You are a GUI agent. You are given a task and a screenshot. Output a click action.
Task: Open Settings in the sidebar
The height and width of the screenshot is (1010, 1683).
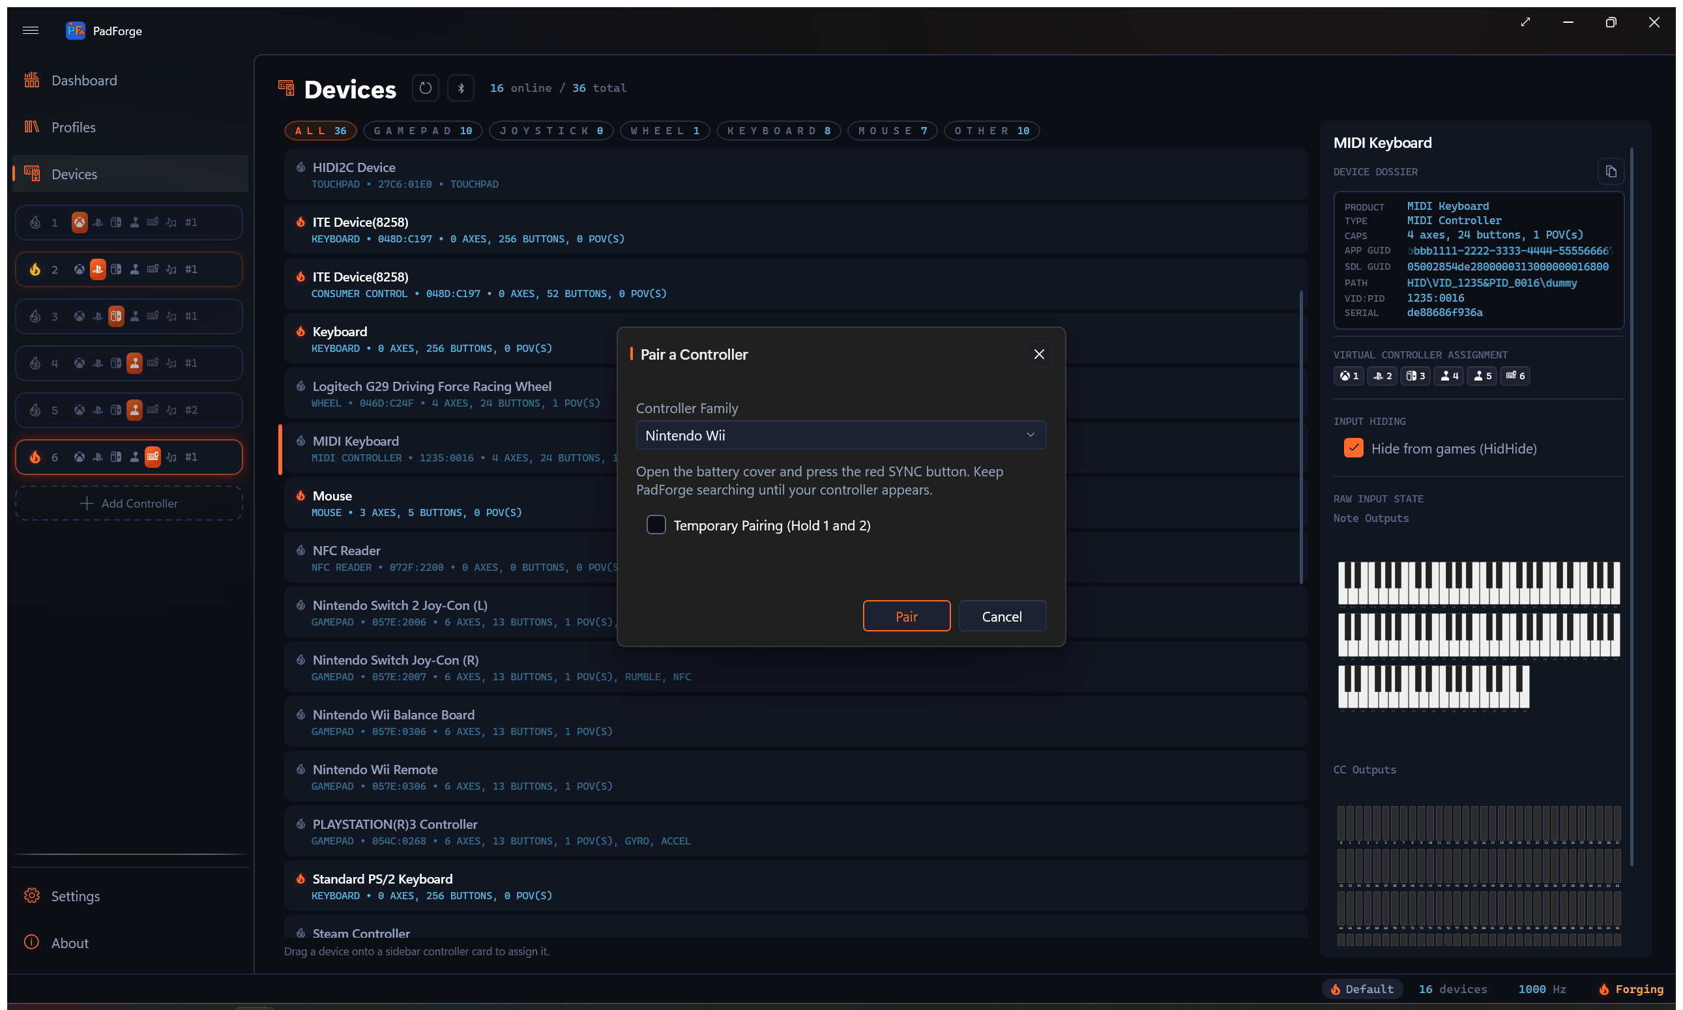pos(130,897)
